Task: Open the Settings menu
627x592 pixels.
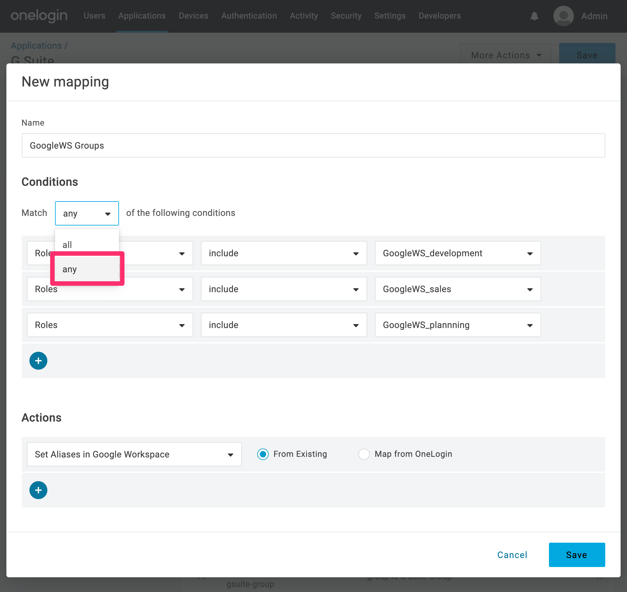Action: 390,16
